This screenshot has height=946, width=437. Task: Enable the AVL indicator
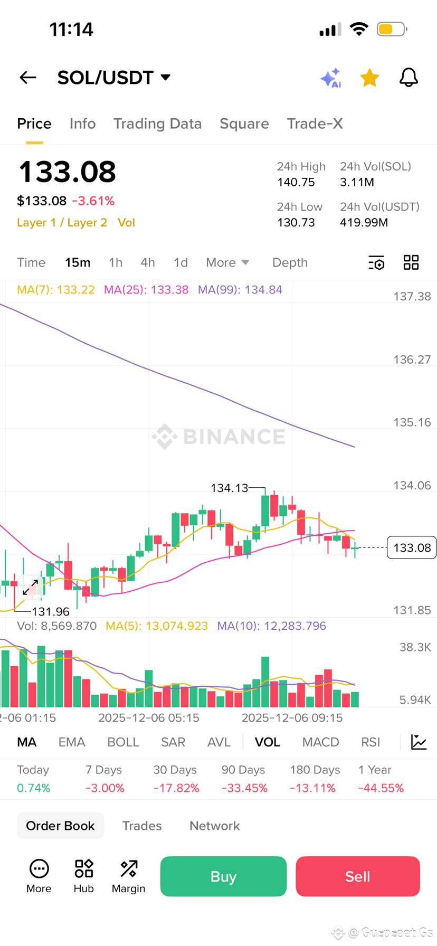219,742
